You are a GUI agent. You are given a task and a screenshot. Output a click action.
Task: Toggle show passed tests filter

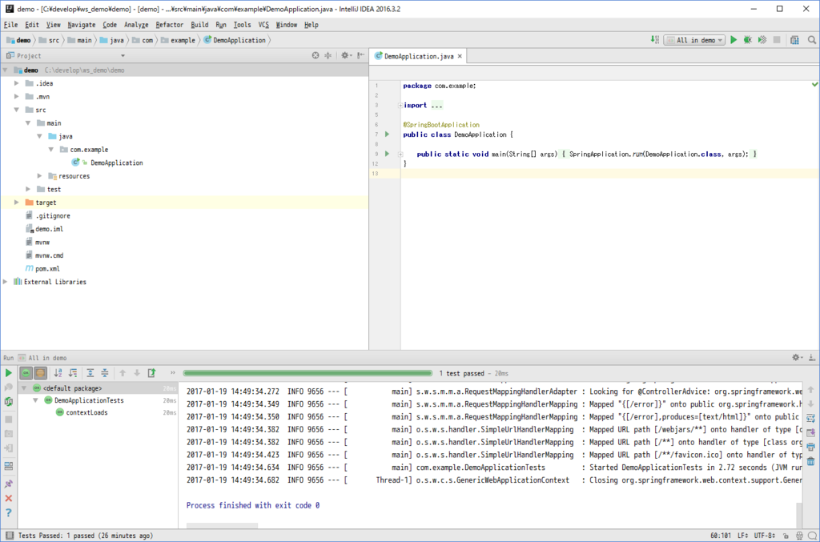point(26,373)
